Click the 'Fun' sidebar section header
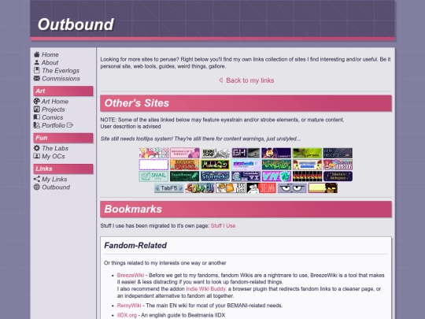The width and height of the screenshot is (425, 319). tap(63, 138)
